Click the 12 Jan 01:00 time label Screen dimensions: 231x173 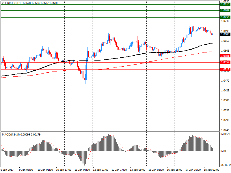101,170
